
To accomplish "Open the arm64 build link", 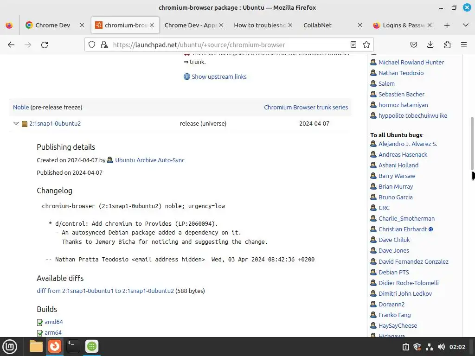I will point(53,332).
